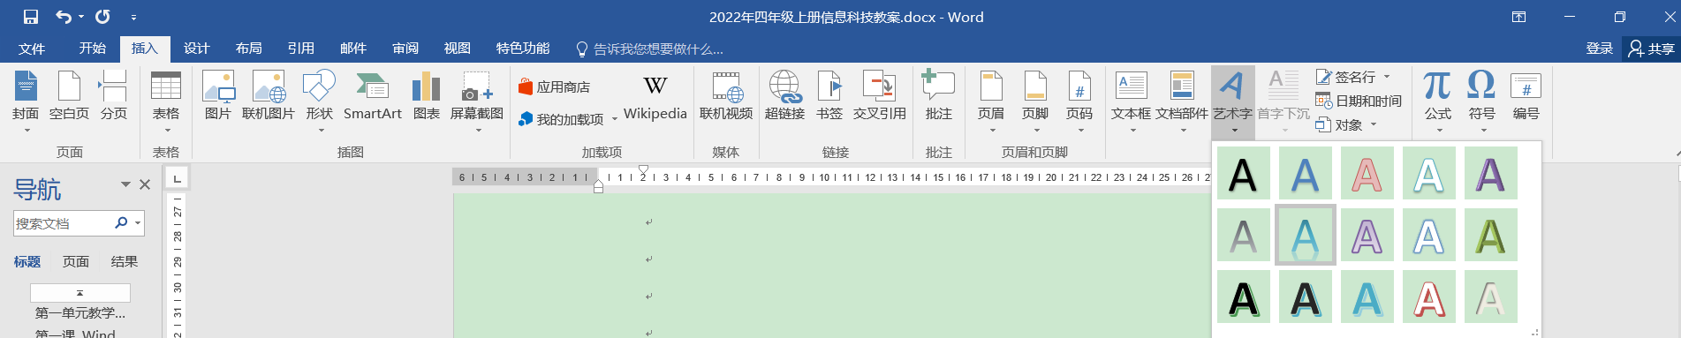Open the 对象 object dropdown
This screenshot has height=338, width=1681.
coord(1346,124)
